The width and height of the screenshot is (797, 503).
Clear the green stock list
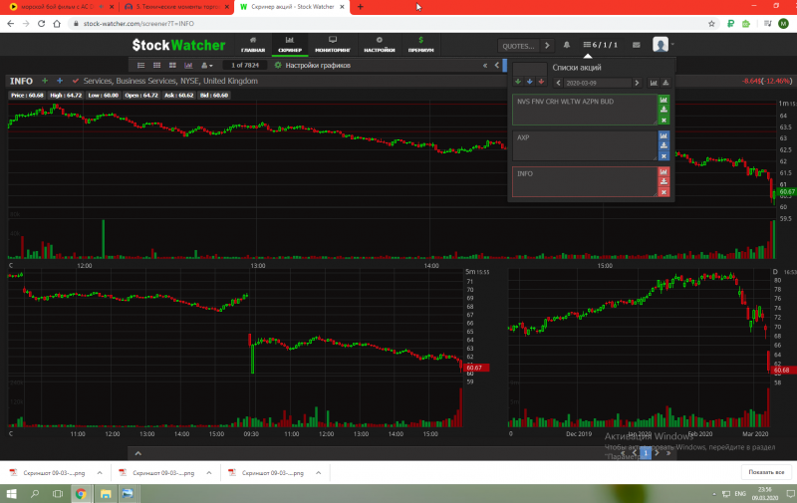click(x=664, y=120)
